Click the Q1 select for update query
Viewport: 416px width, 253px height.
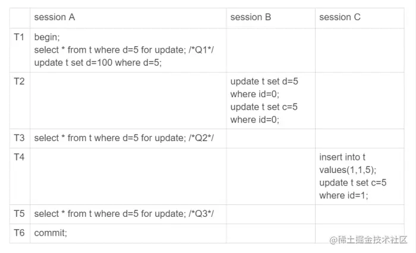[x=124, y=50]
